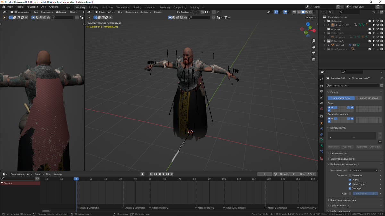Open the Рендеринг menu
The height and width of the screenshot is (216, 385).
pyautogui.click(x=32, y=7)
